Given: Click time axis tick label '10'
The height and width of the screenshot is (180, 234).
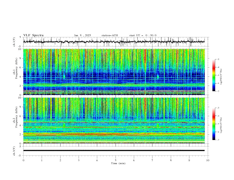Looking at the screenshot, I should coord(208,160).
